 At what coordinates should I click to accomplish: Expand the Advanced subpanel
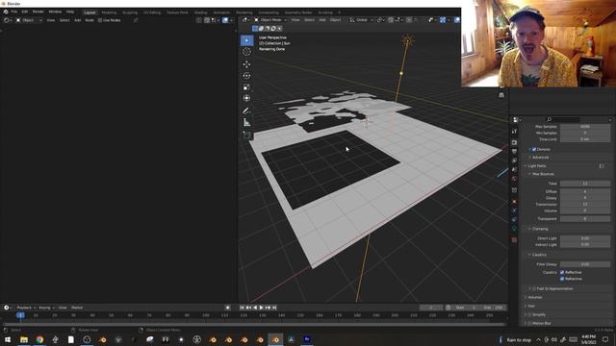[529, 158]
